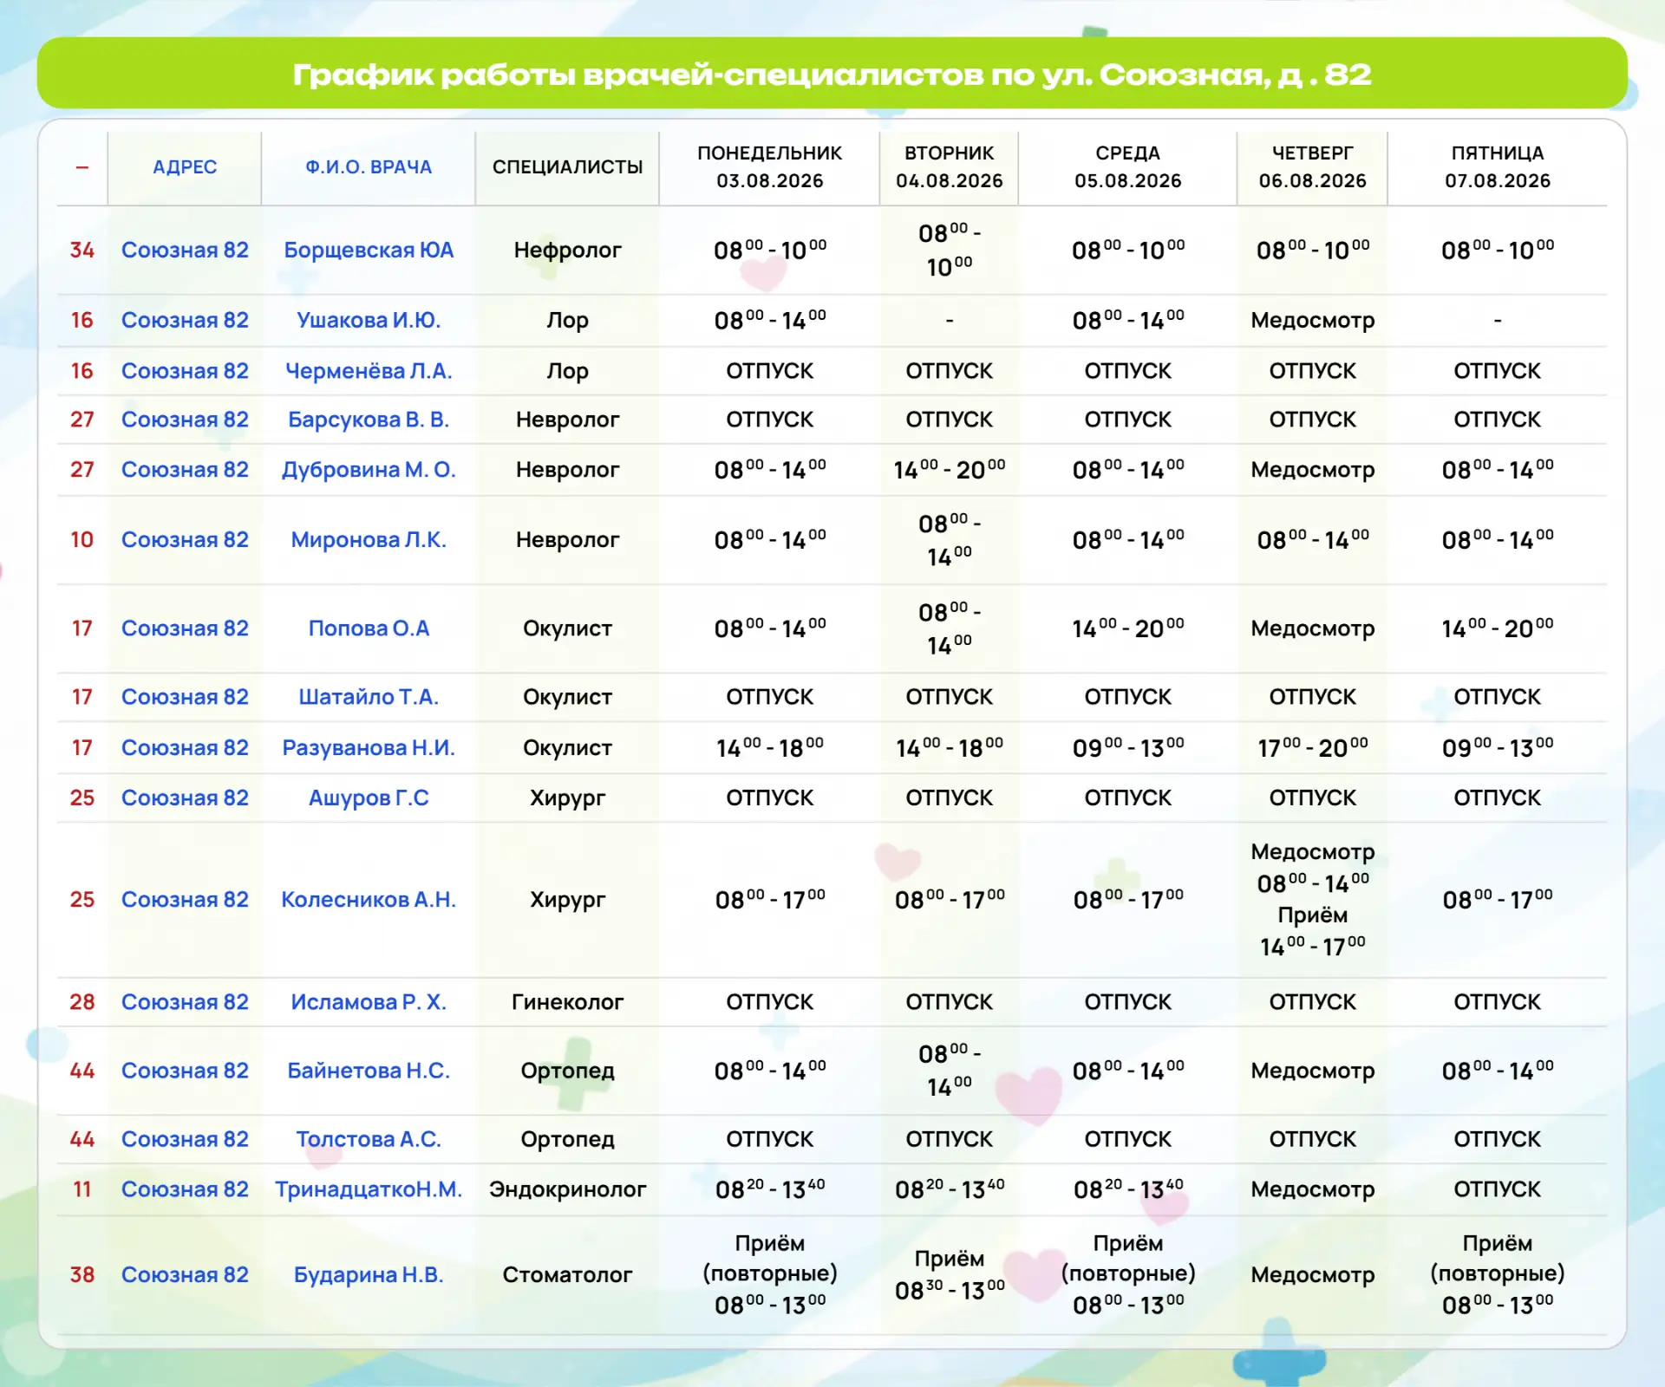Select Тринадцатко's Monday "08:20 - 13:40" cell
This screenshot has width=1665, height=1387.
pyautogui.click(x=770, y=1188)
